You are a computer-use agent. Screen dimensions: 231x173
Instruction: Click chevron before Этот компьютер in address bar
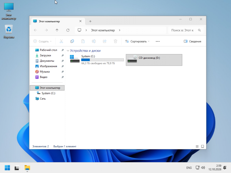tap(86, 30)
